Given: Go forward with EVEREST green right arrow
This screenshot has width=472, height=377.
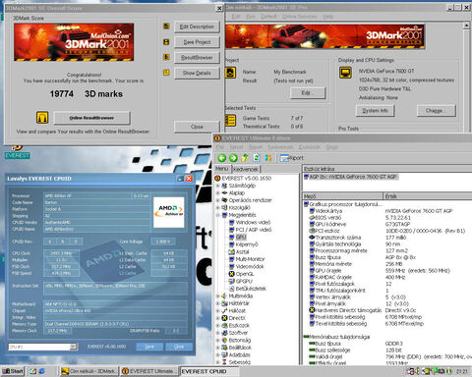Looking at the screenshot, I should [233, 158].
